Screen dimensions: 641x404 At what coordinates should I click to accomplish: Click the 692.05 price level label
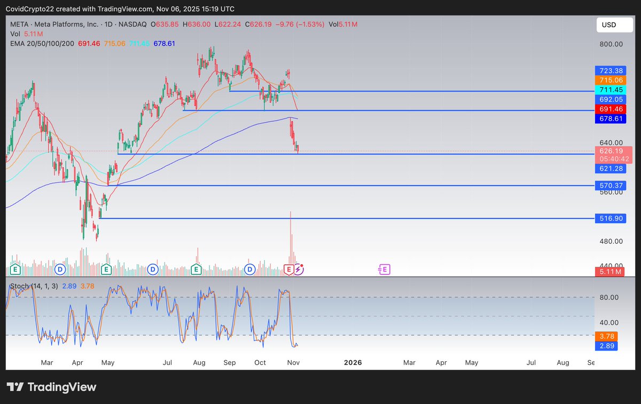click(611, 99)
